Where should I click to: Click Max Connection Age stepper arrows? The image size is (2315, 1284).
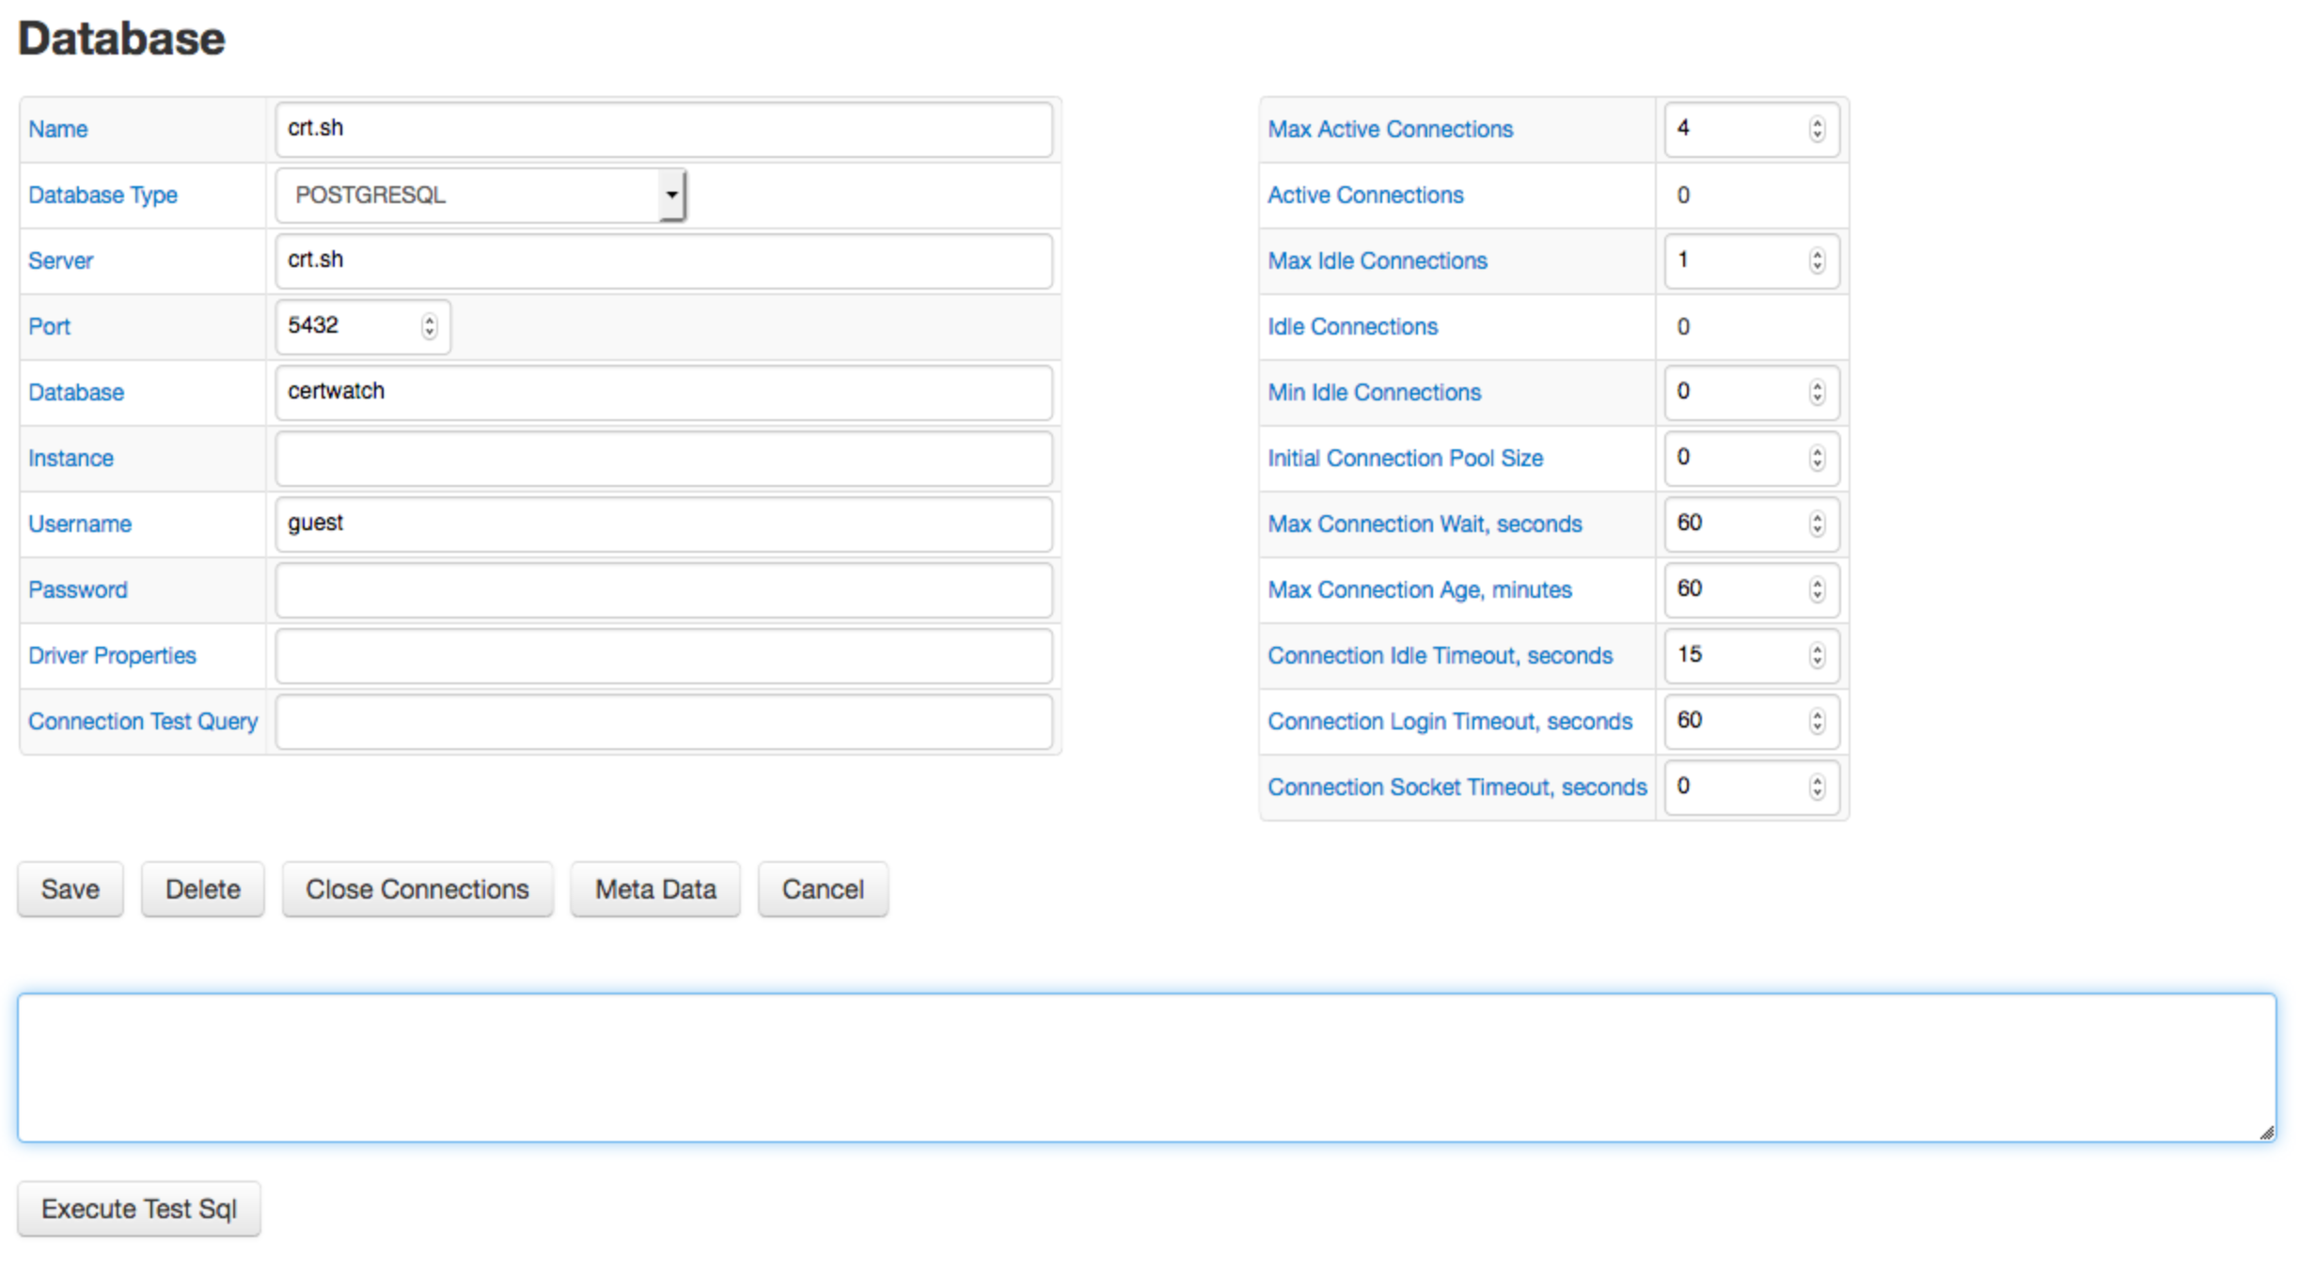click(x=1817, y=589)
